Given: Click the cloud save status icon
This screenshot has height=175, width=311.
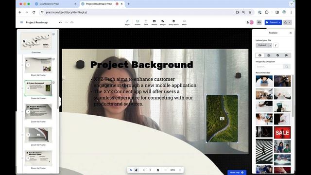Looking at the screenshot, I should tap(72, 22).
